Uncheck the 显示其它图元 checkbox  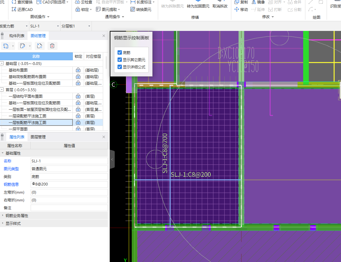click(x=120, y=60)
